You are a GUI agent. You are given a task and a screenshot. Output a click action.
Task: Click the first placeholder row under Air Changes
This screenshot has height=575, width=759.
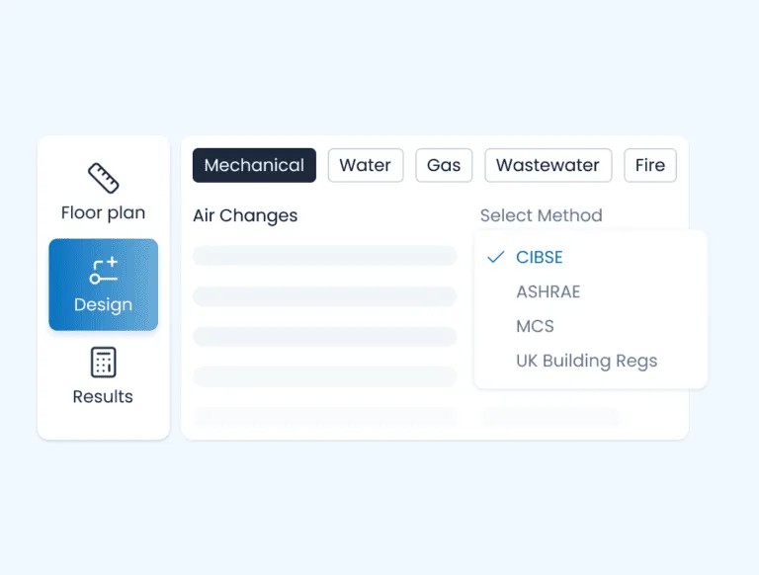(x=324, y=256)
